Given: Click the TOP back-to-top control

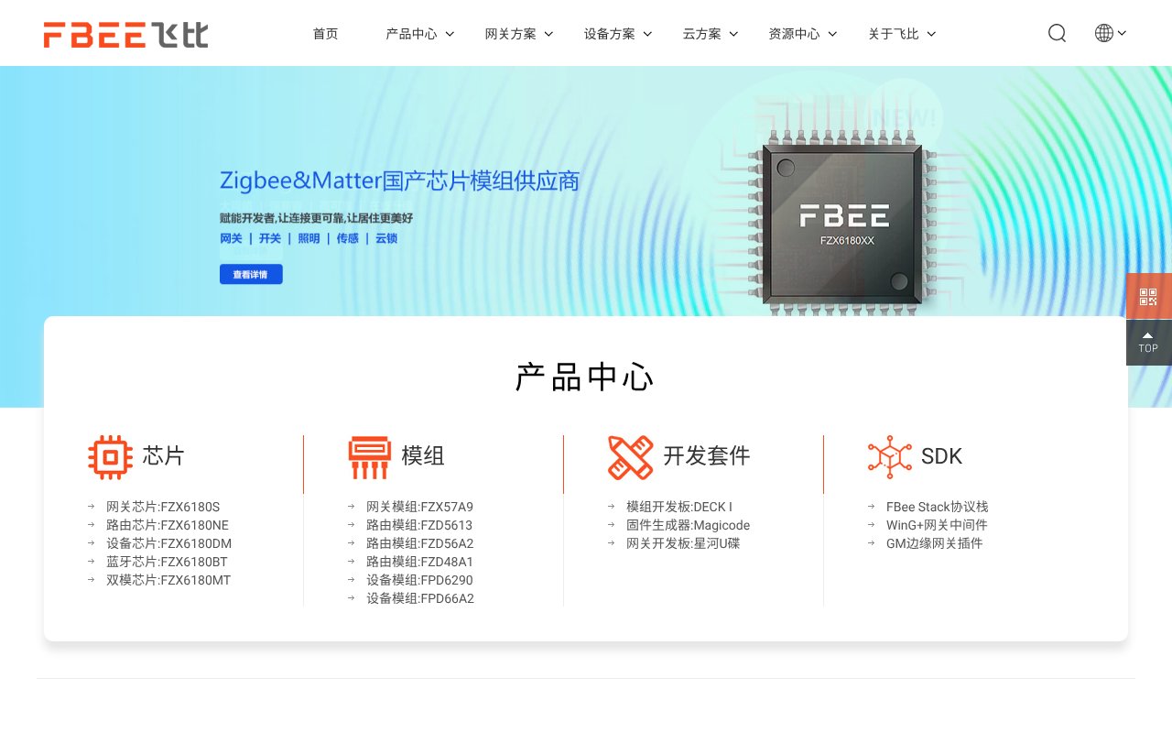Looking at the screenshot, I should pyautogui.click(x=1147, y=343).
